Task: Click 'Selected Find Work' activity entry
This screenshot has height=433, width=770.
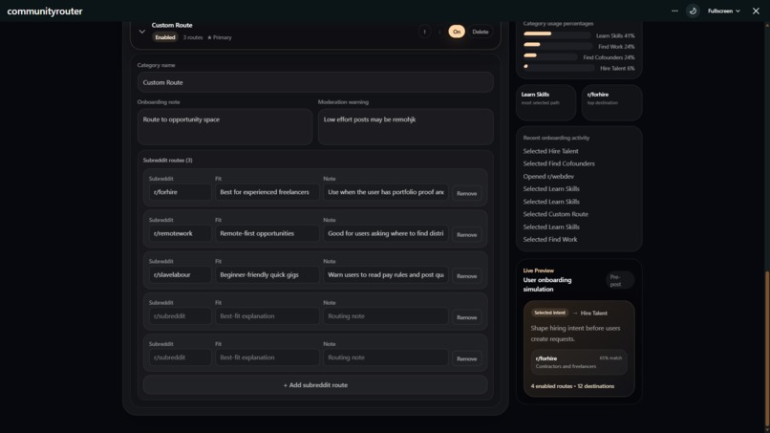Action: 550,239
